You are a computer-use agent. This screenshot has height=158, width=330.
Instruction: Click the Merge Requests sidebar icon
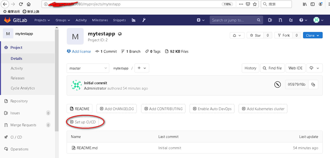(6, 125)
